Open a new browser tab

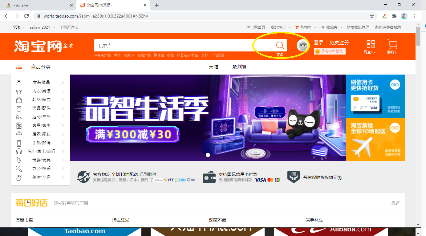[157, 5]
